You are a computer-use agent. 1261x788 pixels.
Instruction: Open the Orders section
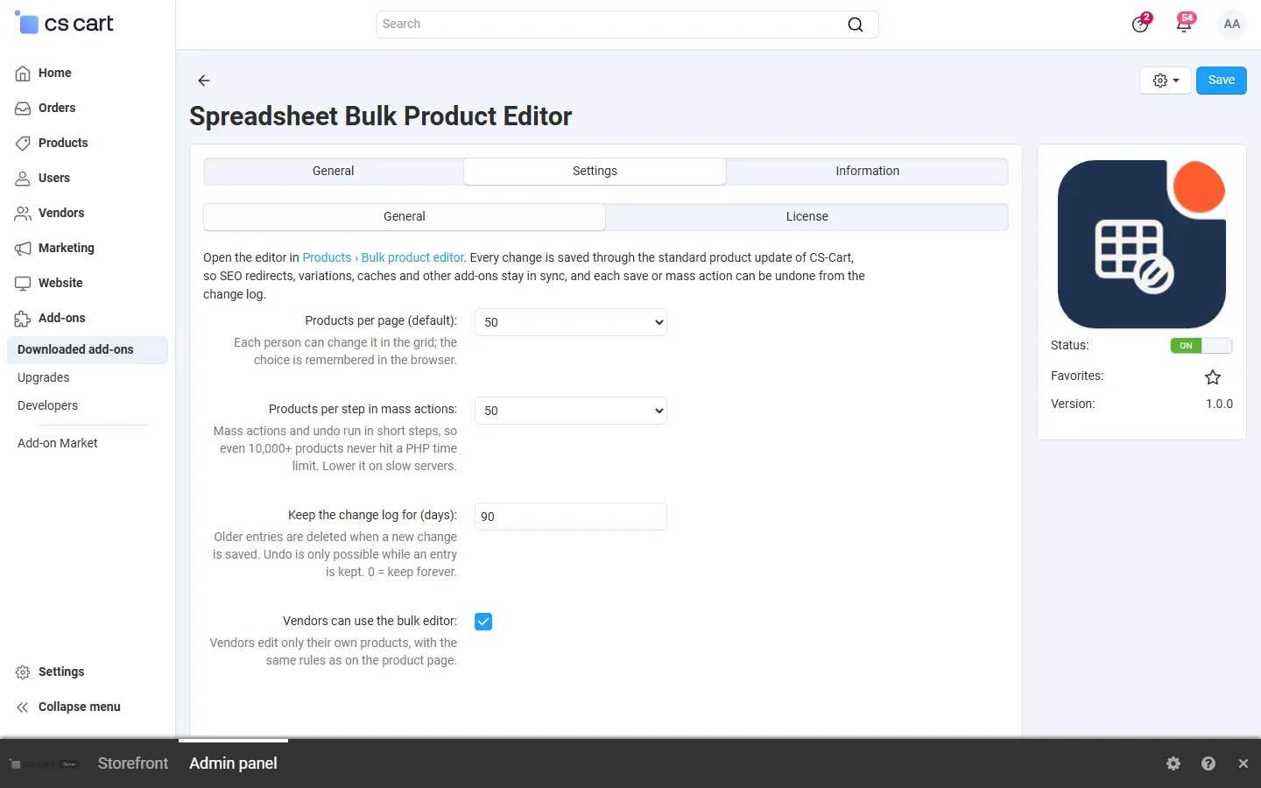click(57, 108)
